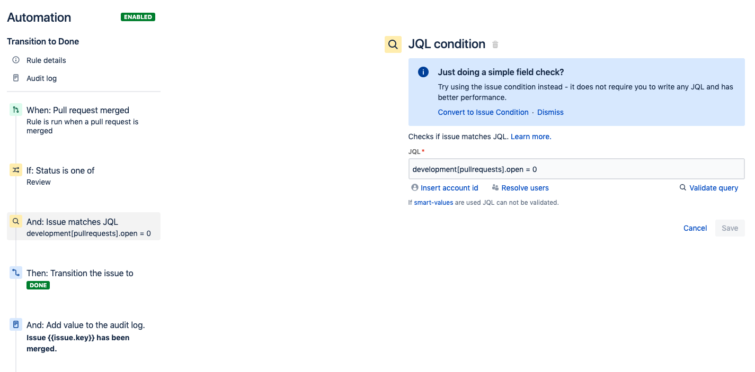The image size is (755, 372).
Task: Click 'Issue {{issue.key}} has been merged.' text
Action: pos(78,343)
